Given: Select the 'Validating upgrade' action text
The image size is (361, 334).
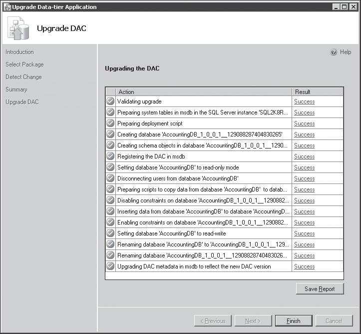Looking at the screenshot, I should click(139, 101).
